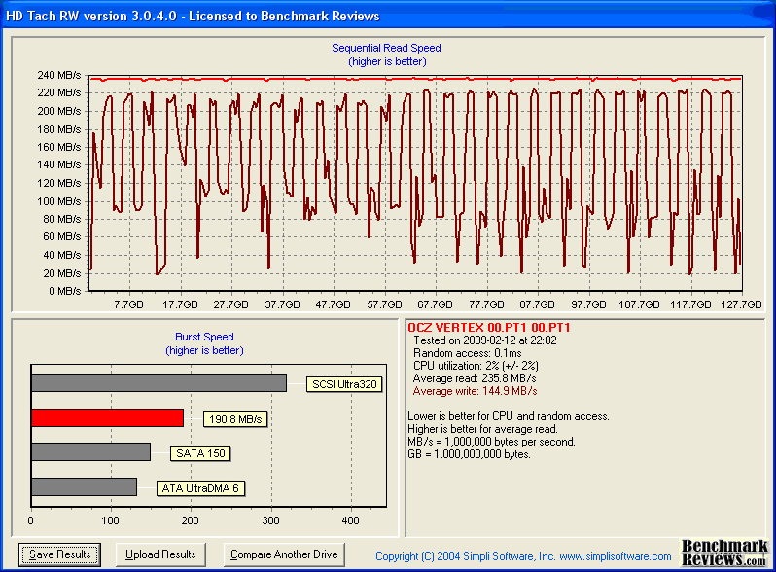Click the 37.7GB axis label

[x=282, y=304]
